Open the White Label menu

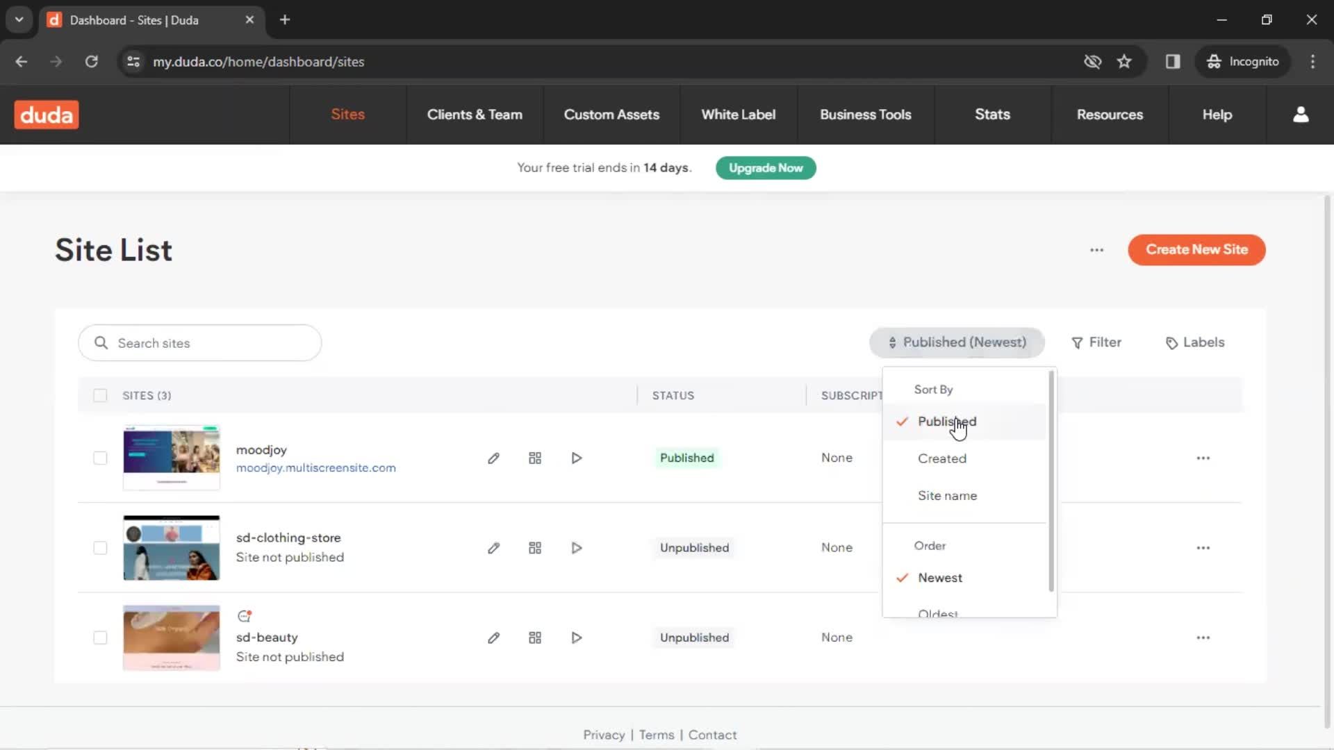(x=739, y=115)
